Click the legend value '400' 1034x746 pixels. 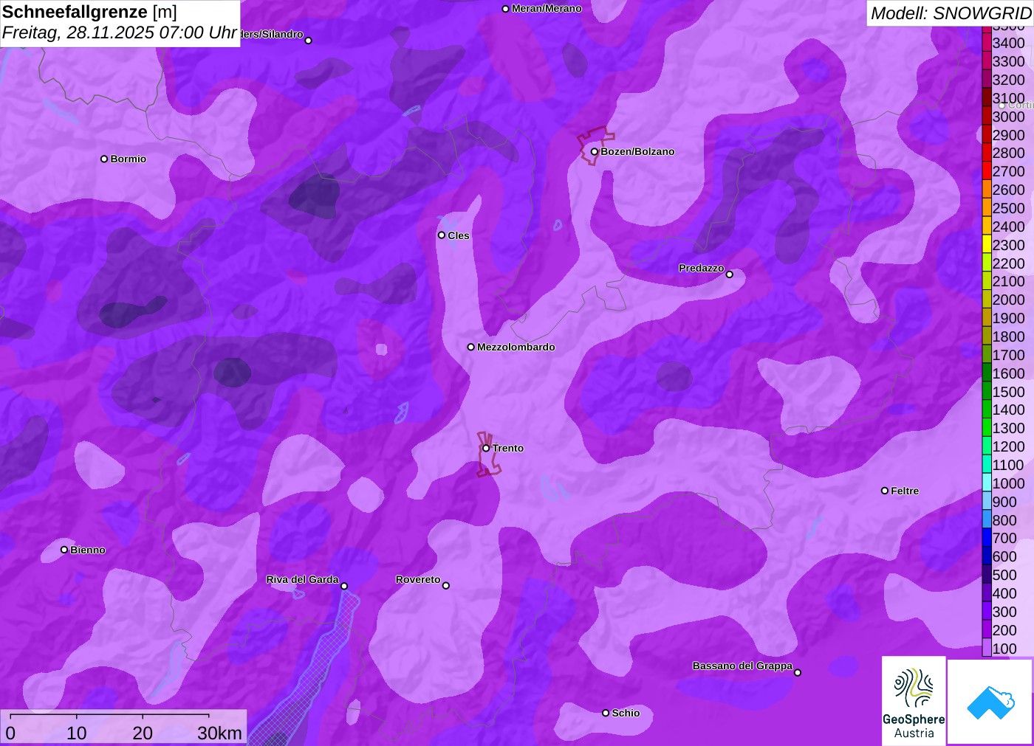tap(1004, 593)
